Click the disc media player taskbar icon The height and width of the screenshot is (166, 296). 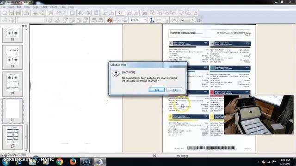(x=86, y=162)
